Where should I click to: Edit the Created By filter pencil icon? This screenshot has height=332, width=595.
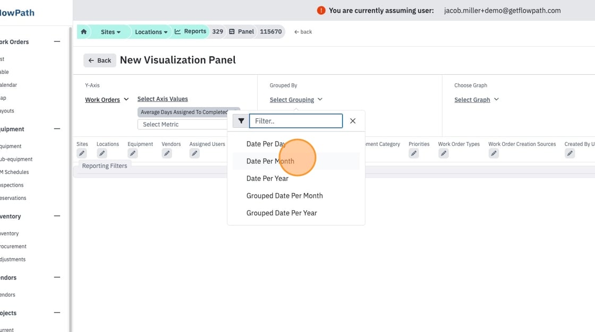(x=569, y=153)
